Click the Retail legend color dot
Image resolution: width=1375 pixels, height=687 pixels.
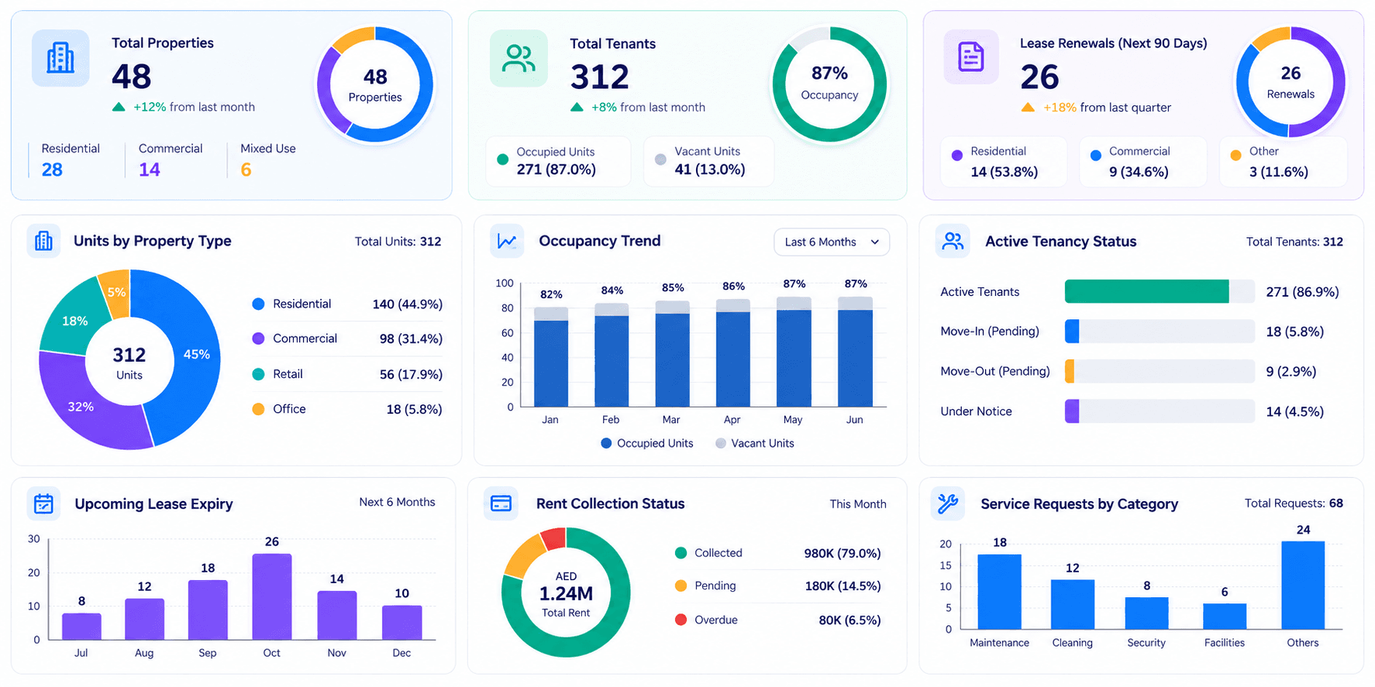[258, 374]
